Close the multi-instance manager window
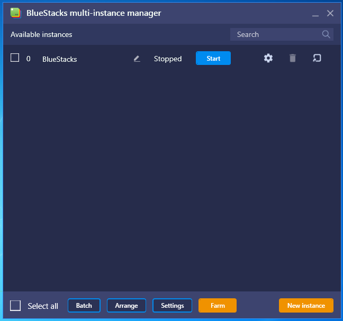Screen dimensions: 343x321 (x=330, y=13)
